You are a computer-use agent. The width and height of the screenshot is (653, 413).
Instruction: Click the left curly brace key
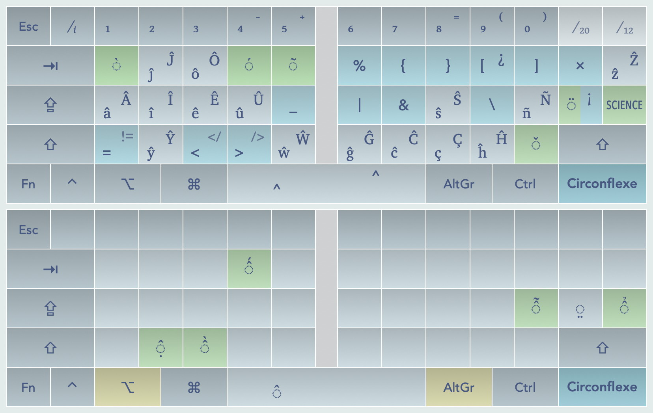coord(403,65)
